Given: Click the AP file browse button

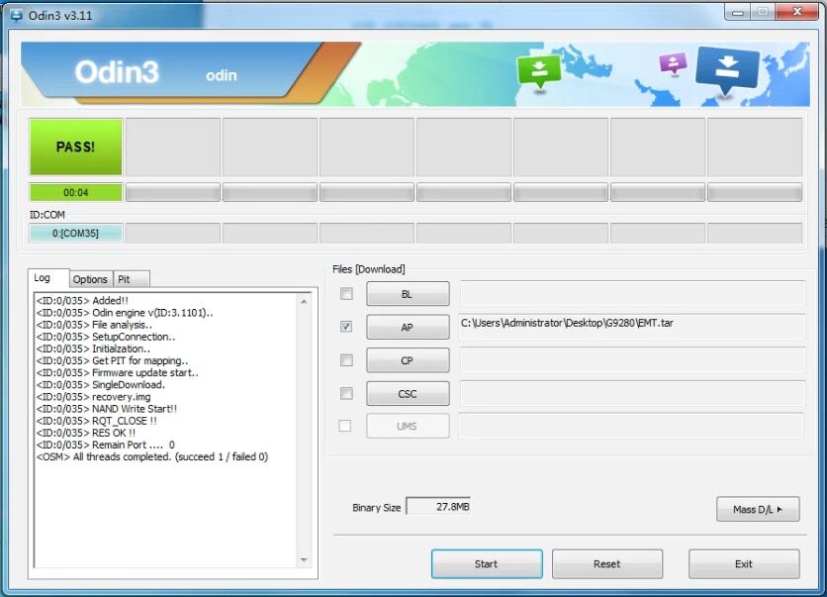Looking at the screenshot, I should pyautogui.click(x=408, y=328).
